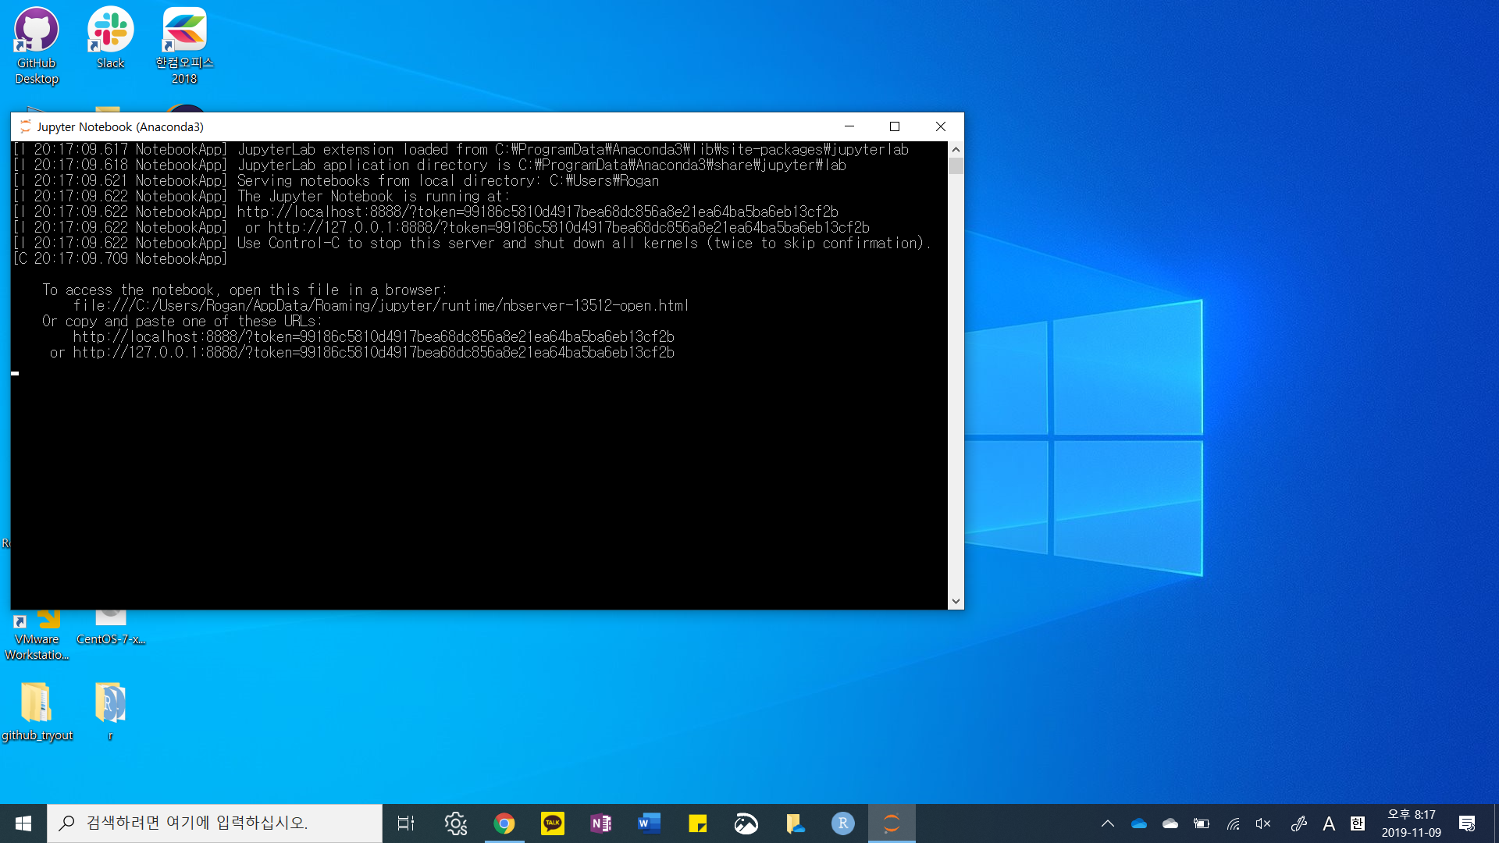
Task: Open the white OneDrive cloud tray icon
Action: pyautogui.click(x=1170, y=823)
